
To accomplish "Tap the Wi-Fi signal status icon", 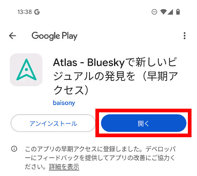I will (x=163, y=12).
